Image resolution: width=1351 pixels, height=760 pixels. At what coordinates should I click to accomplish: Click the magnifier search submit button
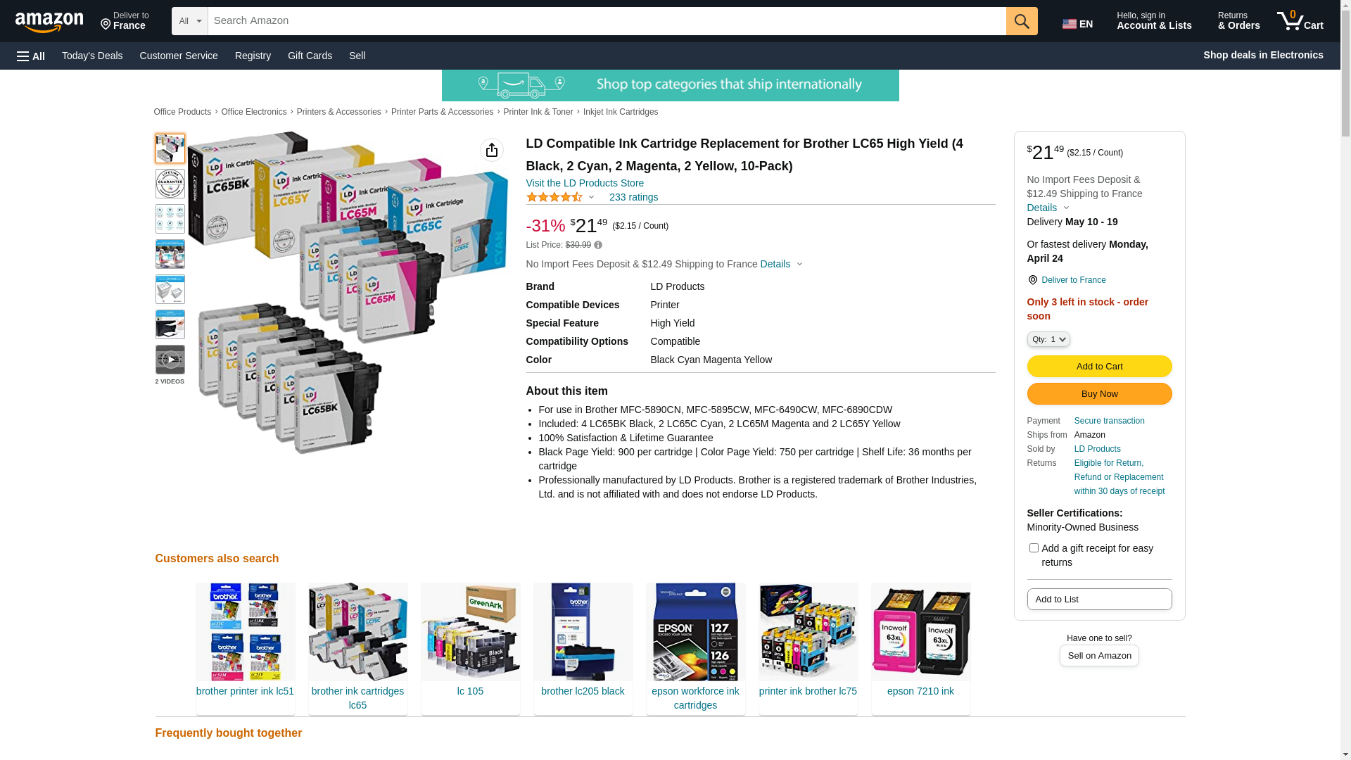pos(1022,21)
